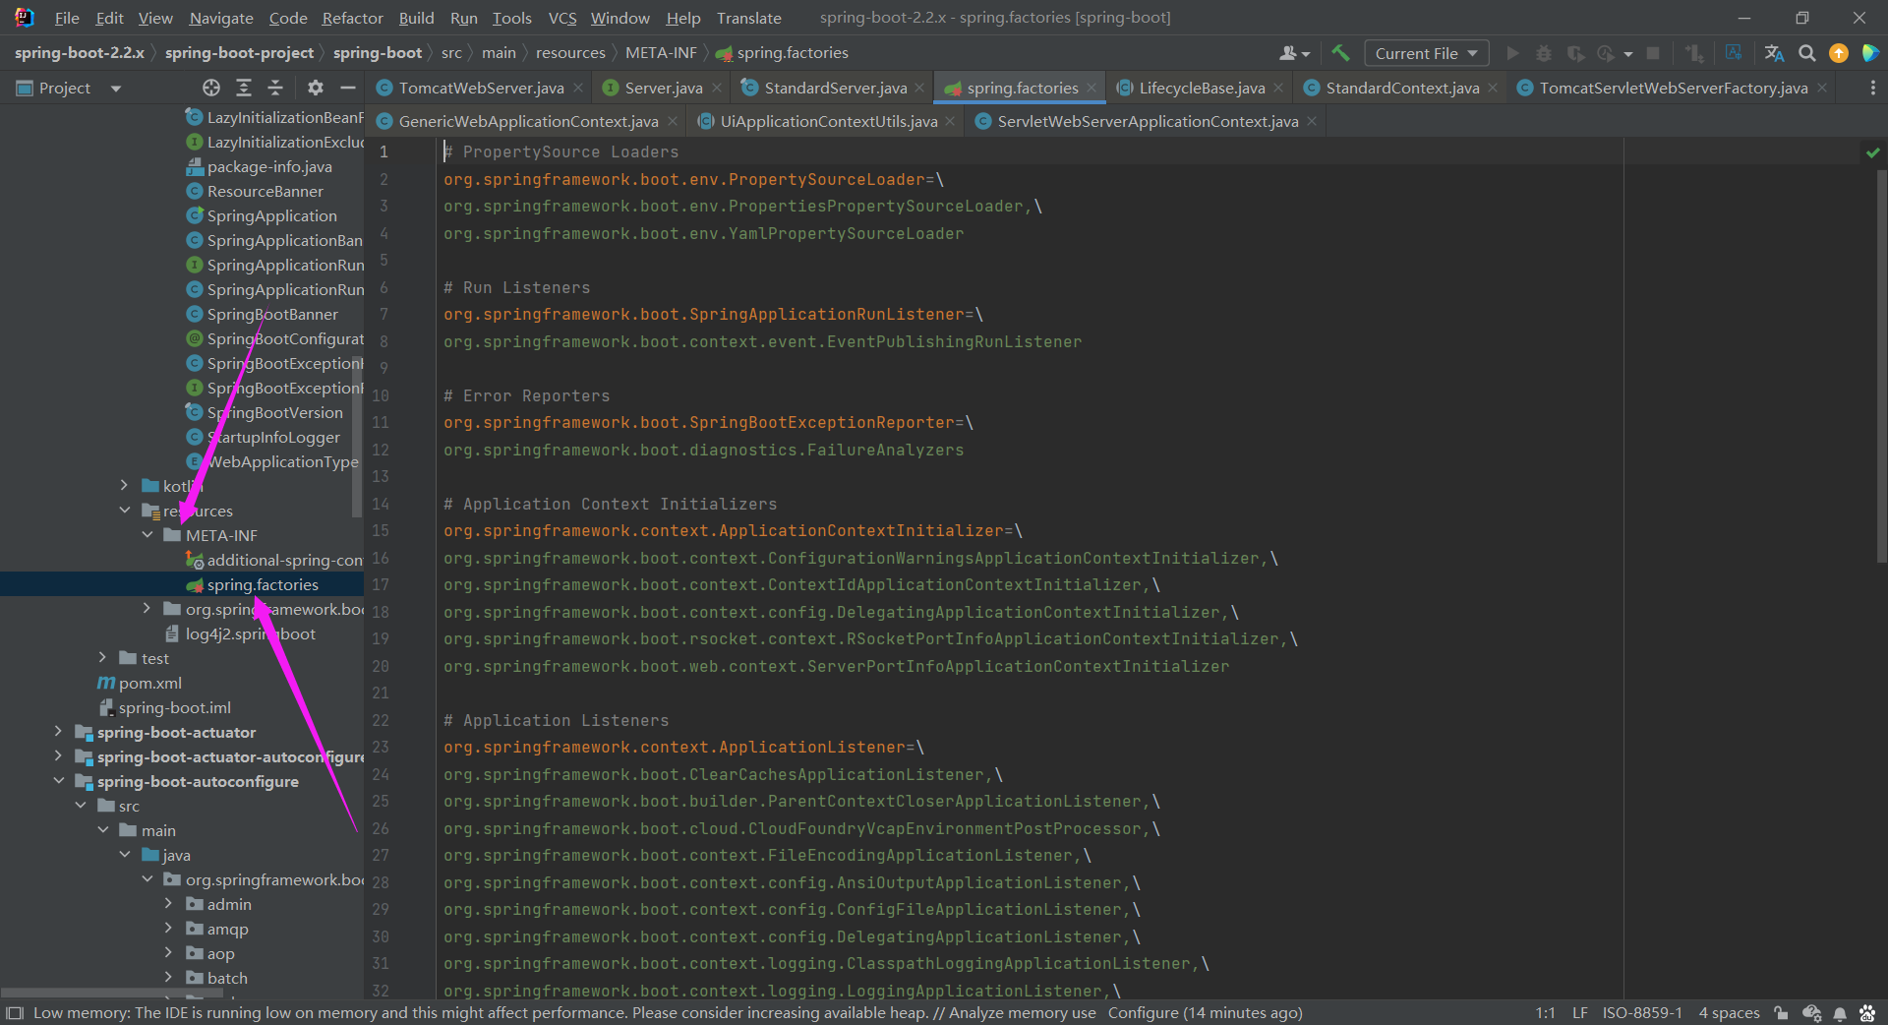Image resolution: width=1888 pixels, height=1025 pixels.
Task: Switch to ServletWebServerApplicationContext.java tab
Action: (1148, 121)
